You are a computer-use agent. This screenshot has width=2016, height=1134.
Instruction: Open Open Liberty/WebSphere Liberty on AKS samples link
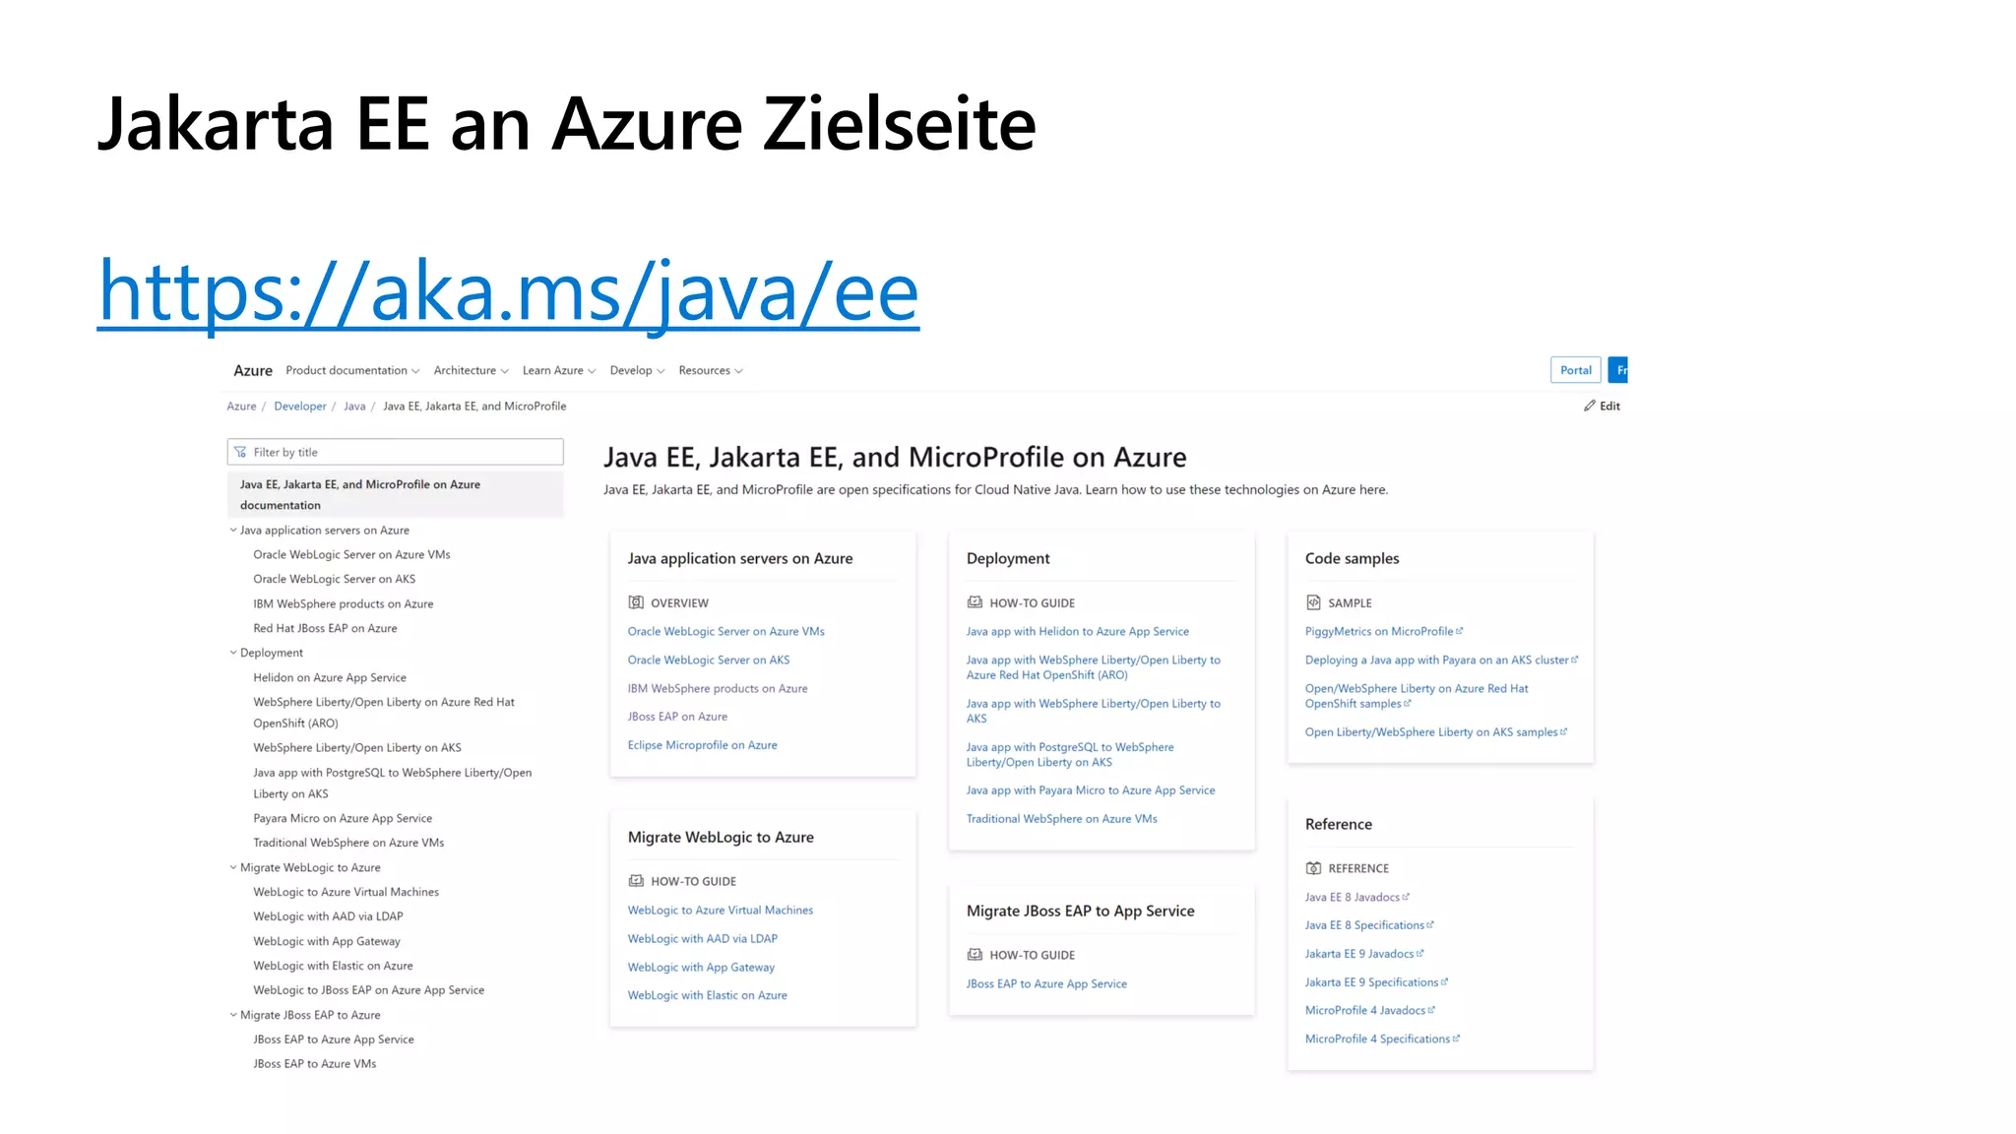(1431, 732)
